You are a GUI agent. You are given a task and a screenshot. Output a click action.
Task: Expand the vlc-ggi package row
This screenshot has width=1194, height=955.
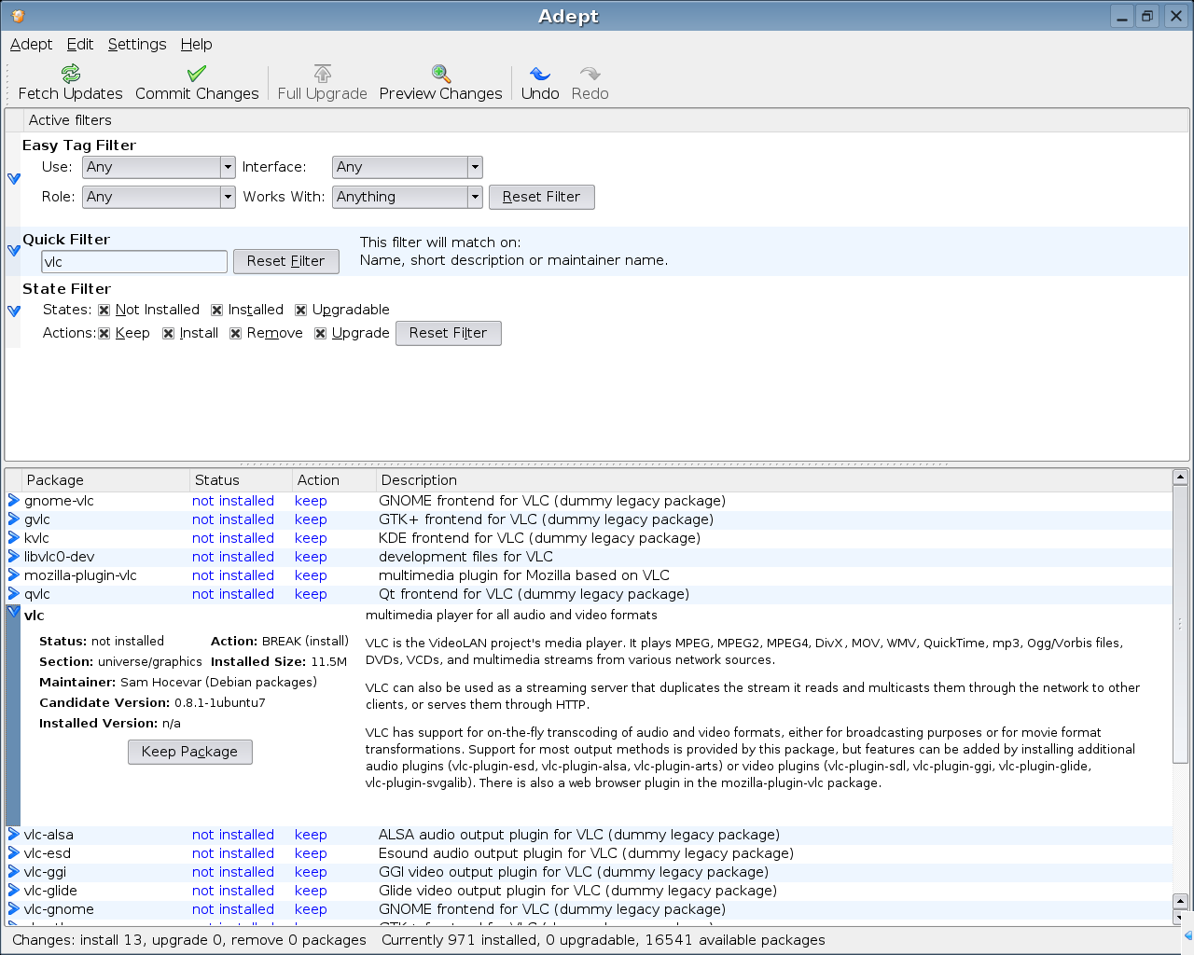(14, 872)
